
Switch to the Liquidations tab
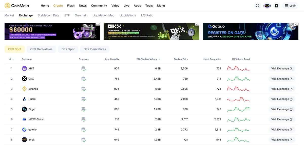[128, 15]
